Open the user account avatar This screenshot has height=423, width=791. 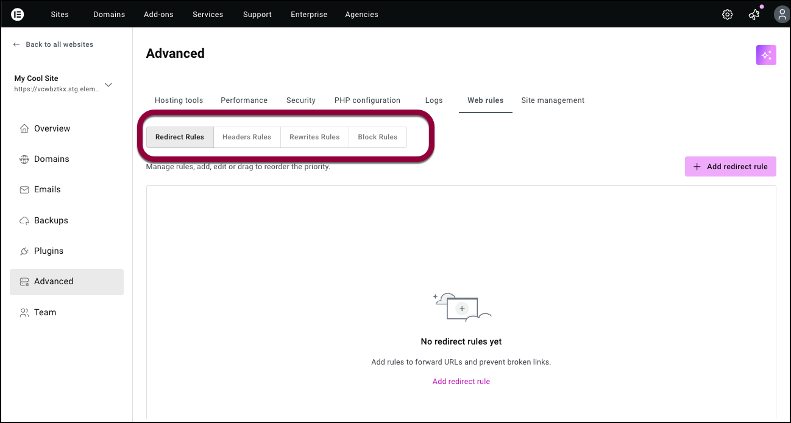pos(781,15)
